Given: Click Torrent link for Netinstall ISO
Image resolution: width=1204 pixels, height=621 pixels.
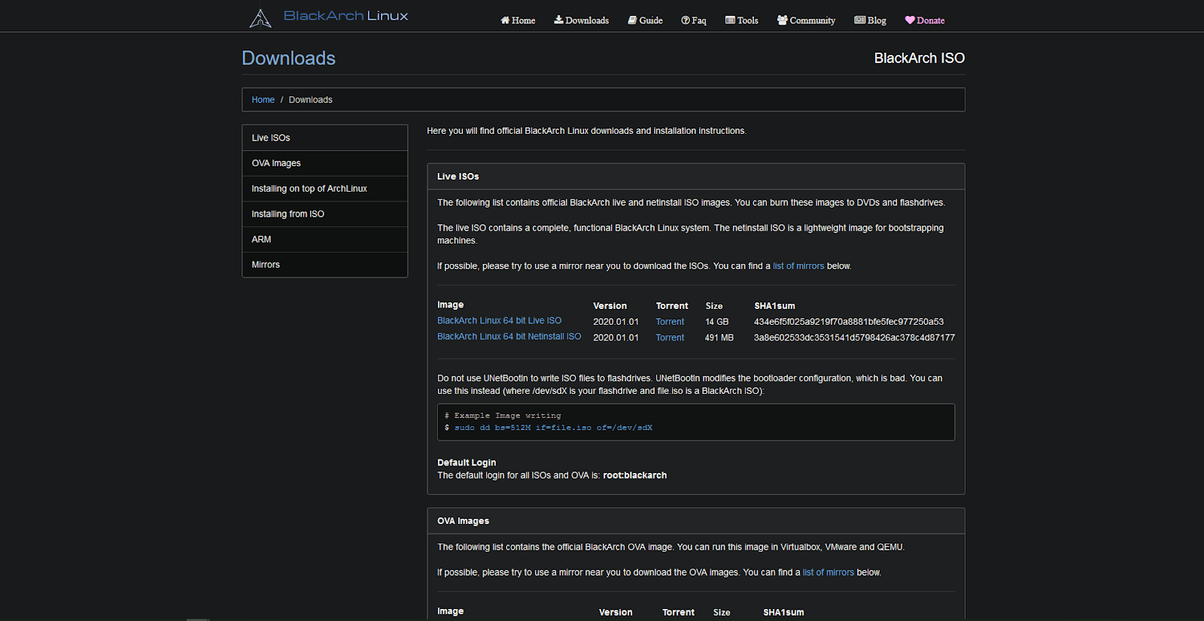Looking at the screenshot, I should click(670, 338).
